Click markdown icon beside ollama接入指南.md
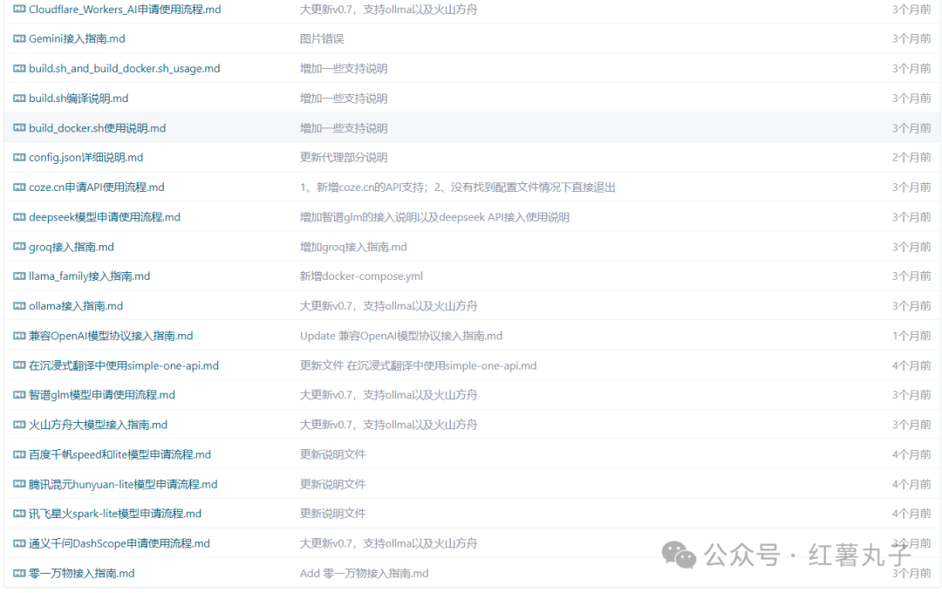 (19, 306)
